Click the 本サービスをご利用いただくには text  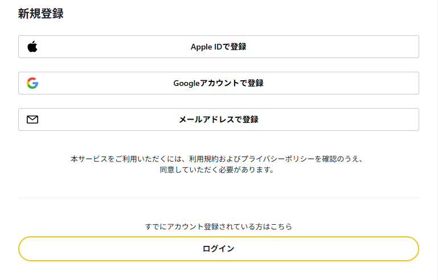tap(125, 159)
